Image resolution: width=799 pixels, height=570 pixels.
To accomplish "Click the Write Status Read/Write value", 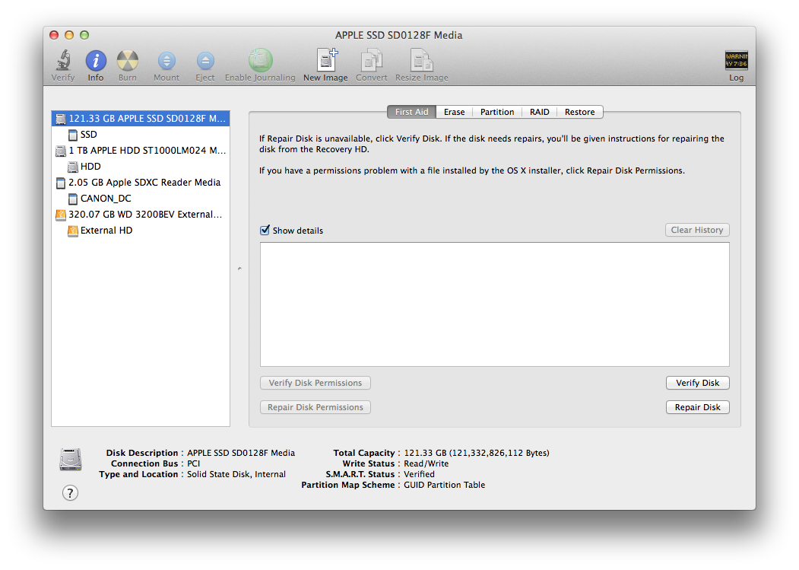I will (x=426, y=464).
